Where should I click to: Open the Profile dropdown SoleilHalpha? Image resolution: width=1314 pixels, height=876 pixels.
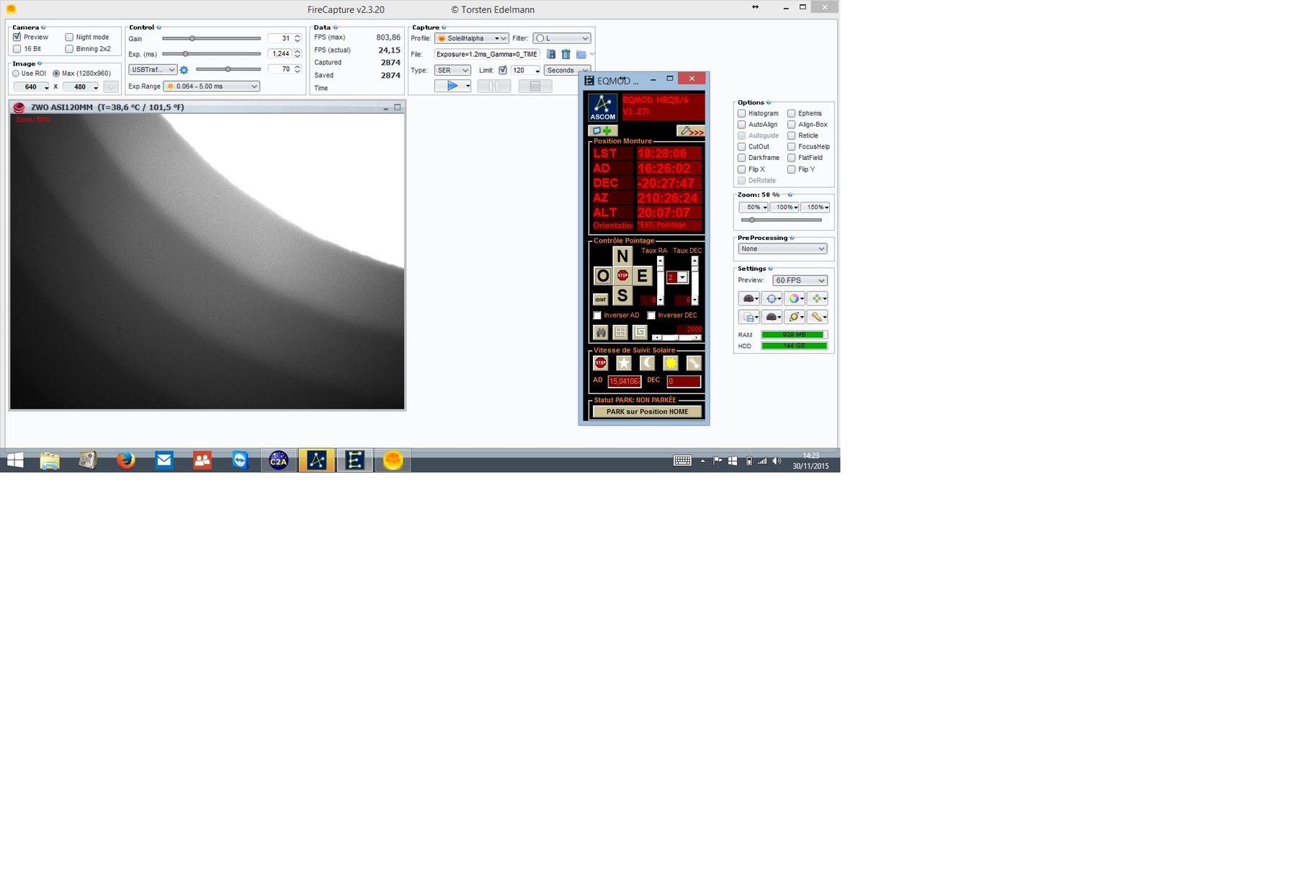click(472, 38)
